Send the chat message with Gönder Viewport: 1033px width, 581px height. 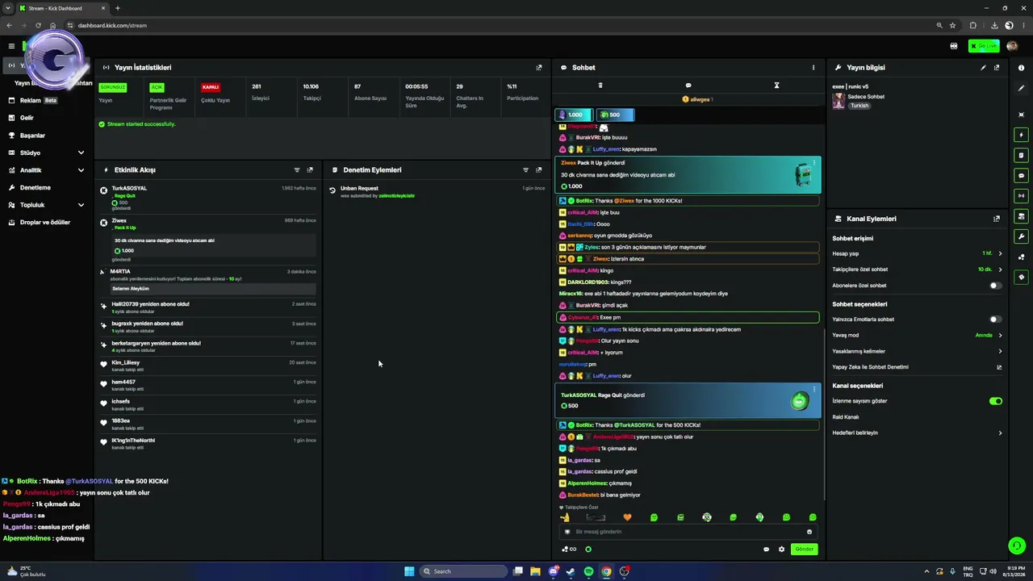805,550
